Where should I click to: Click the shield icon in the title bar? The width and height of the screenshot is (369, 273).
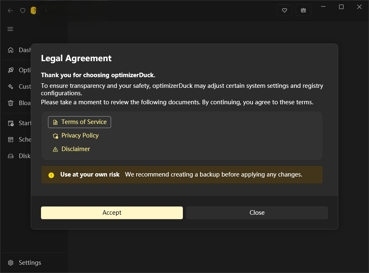pyautogui.click(x=23, y=11)
